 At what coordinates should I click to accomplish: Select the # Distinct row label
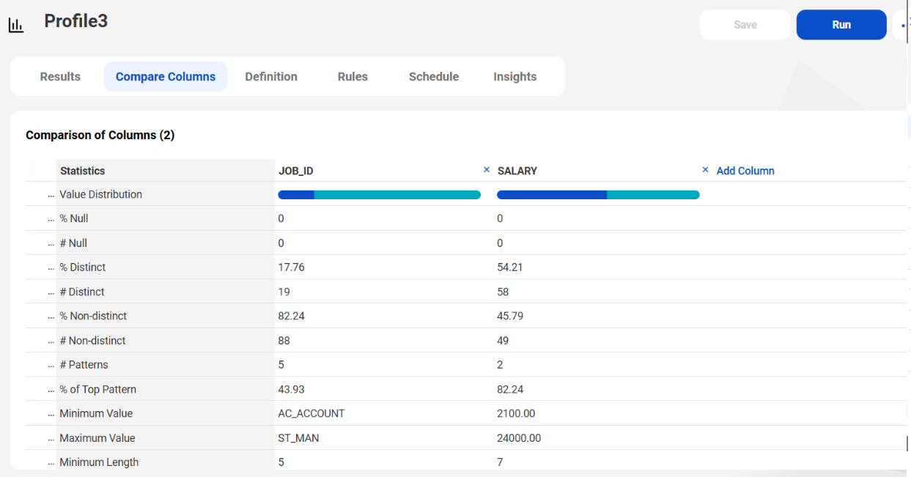(82, 292)
